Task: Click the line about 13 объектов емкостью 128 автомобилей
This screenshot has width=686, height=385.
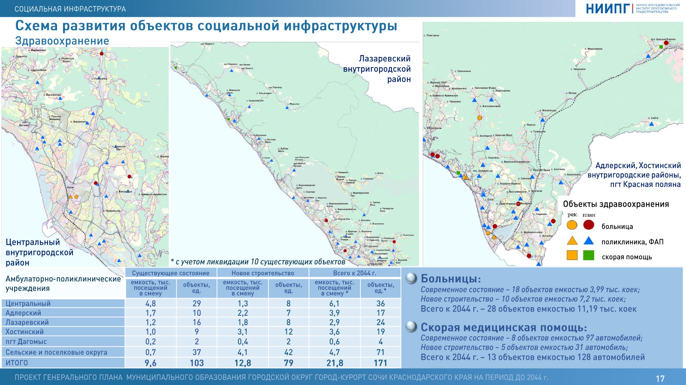Action: (533, 357)
